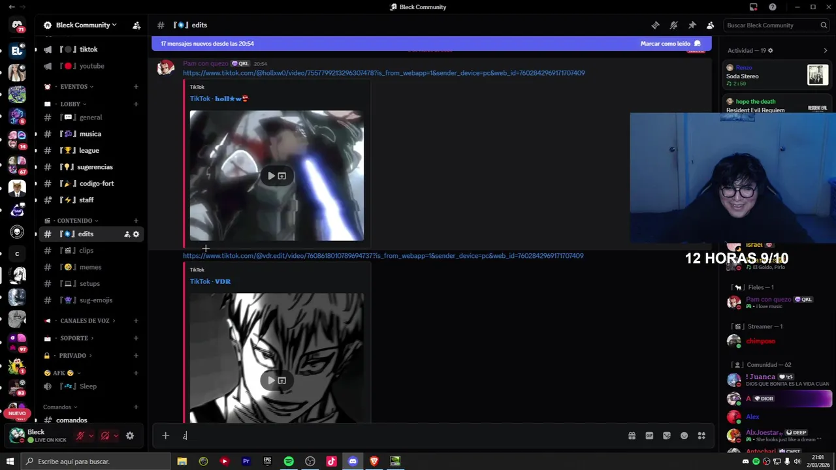Open the invite people icon beside server name
The image size is (836, 470).
click(x=137, y=25)
